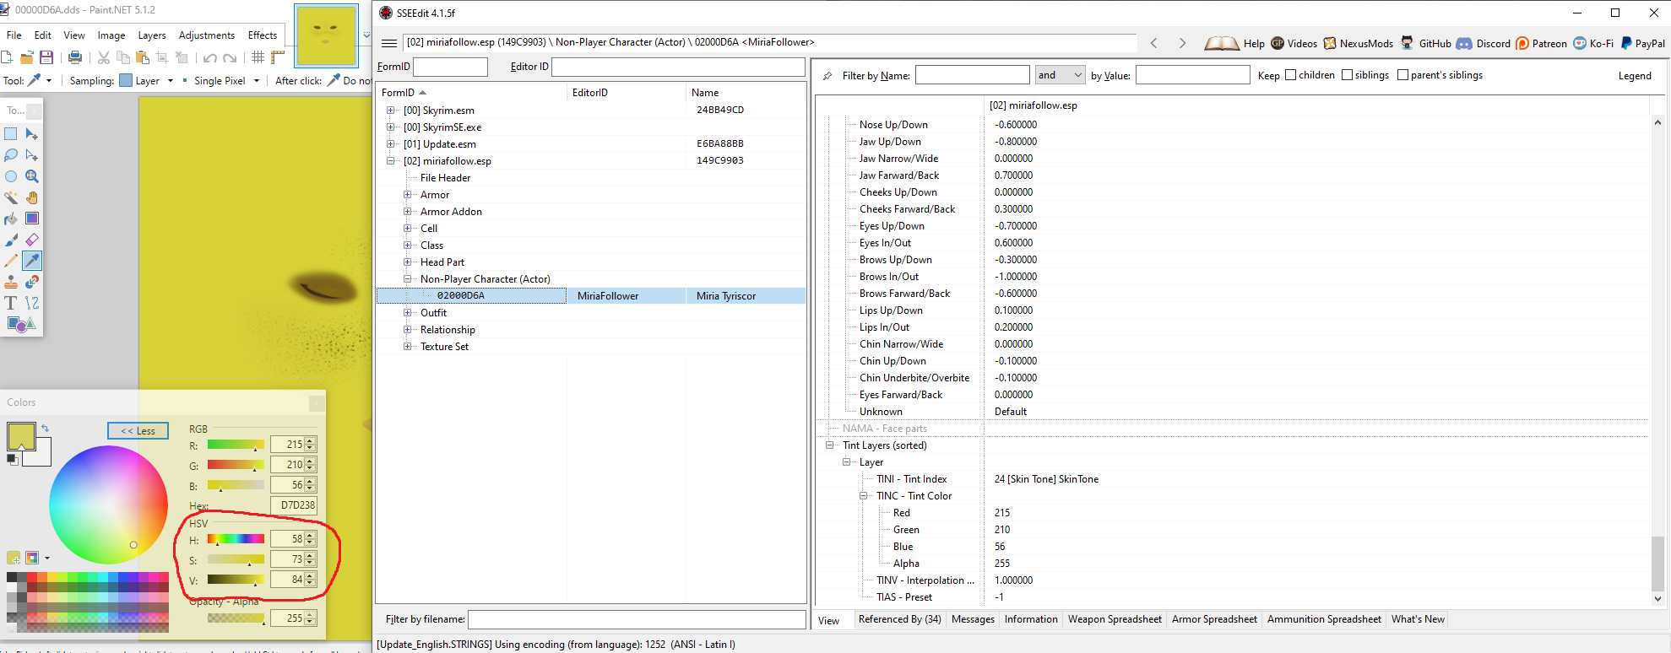Screen dimensions: 1671x653
Task: Expand the Skyrim.esm tree node
Action: pos(390,111)
